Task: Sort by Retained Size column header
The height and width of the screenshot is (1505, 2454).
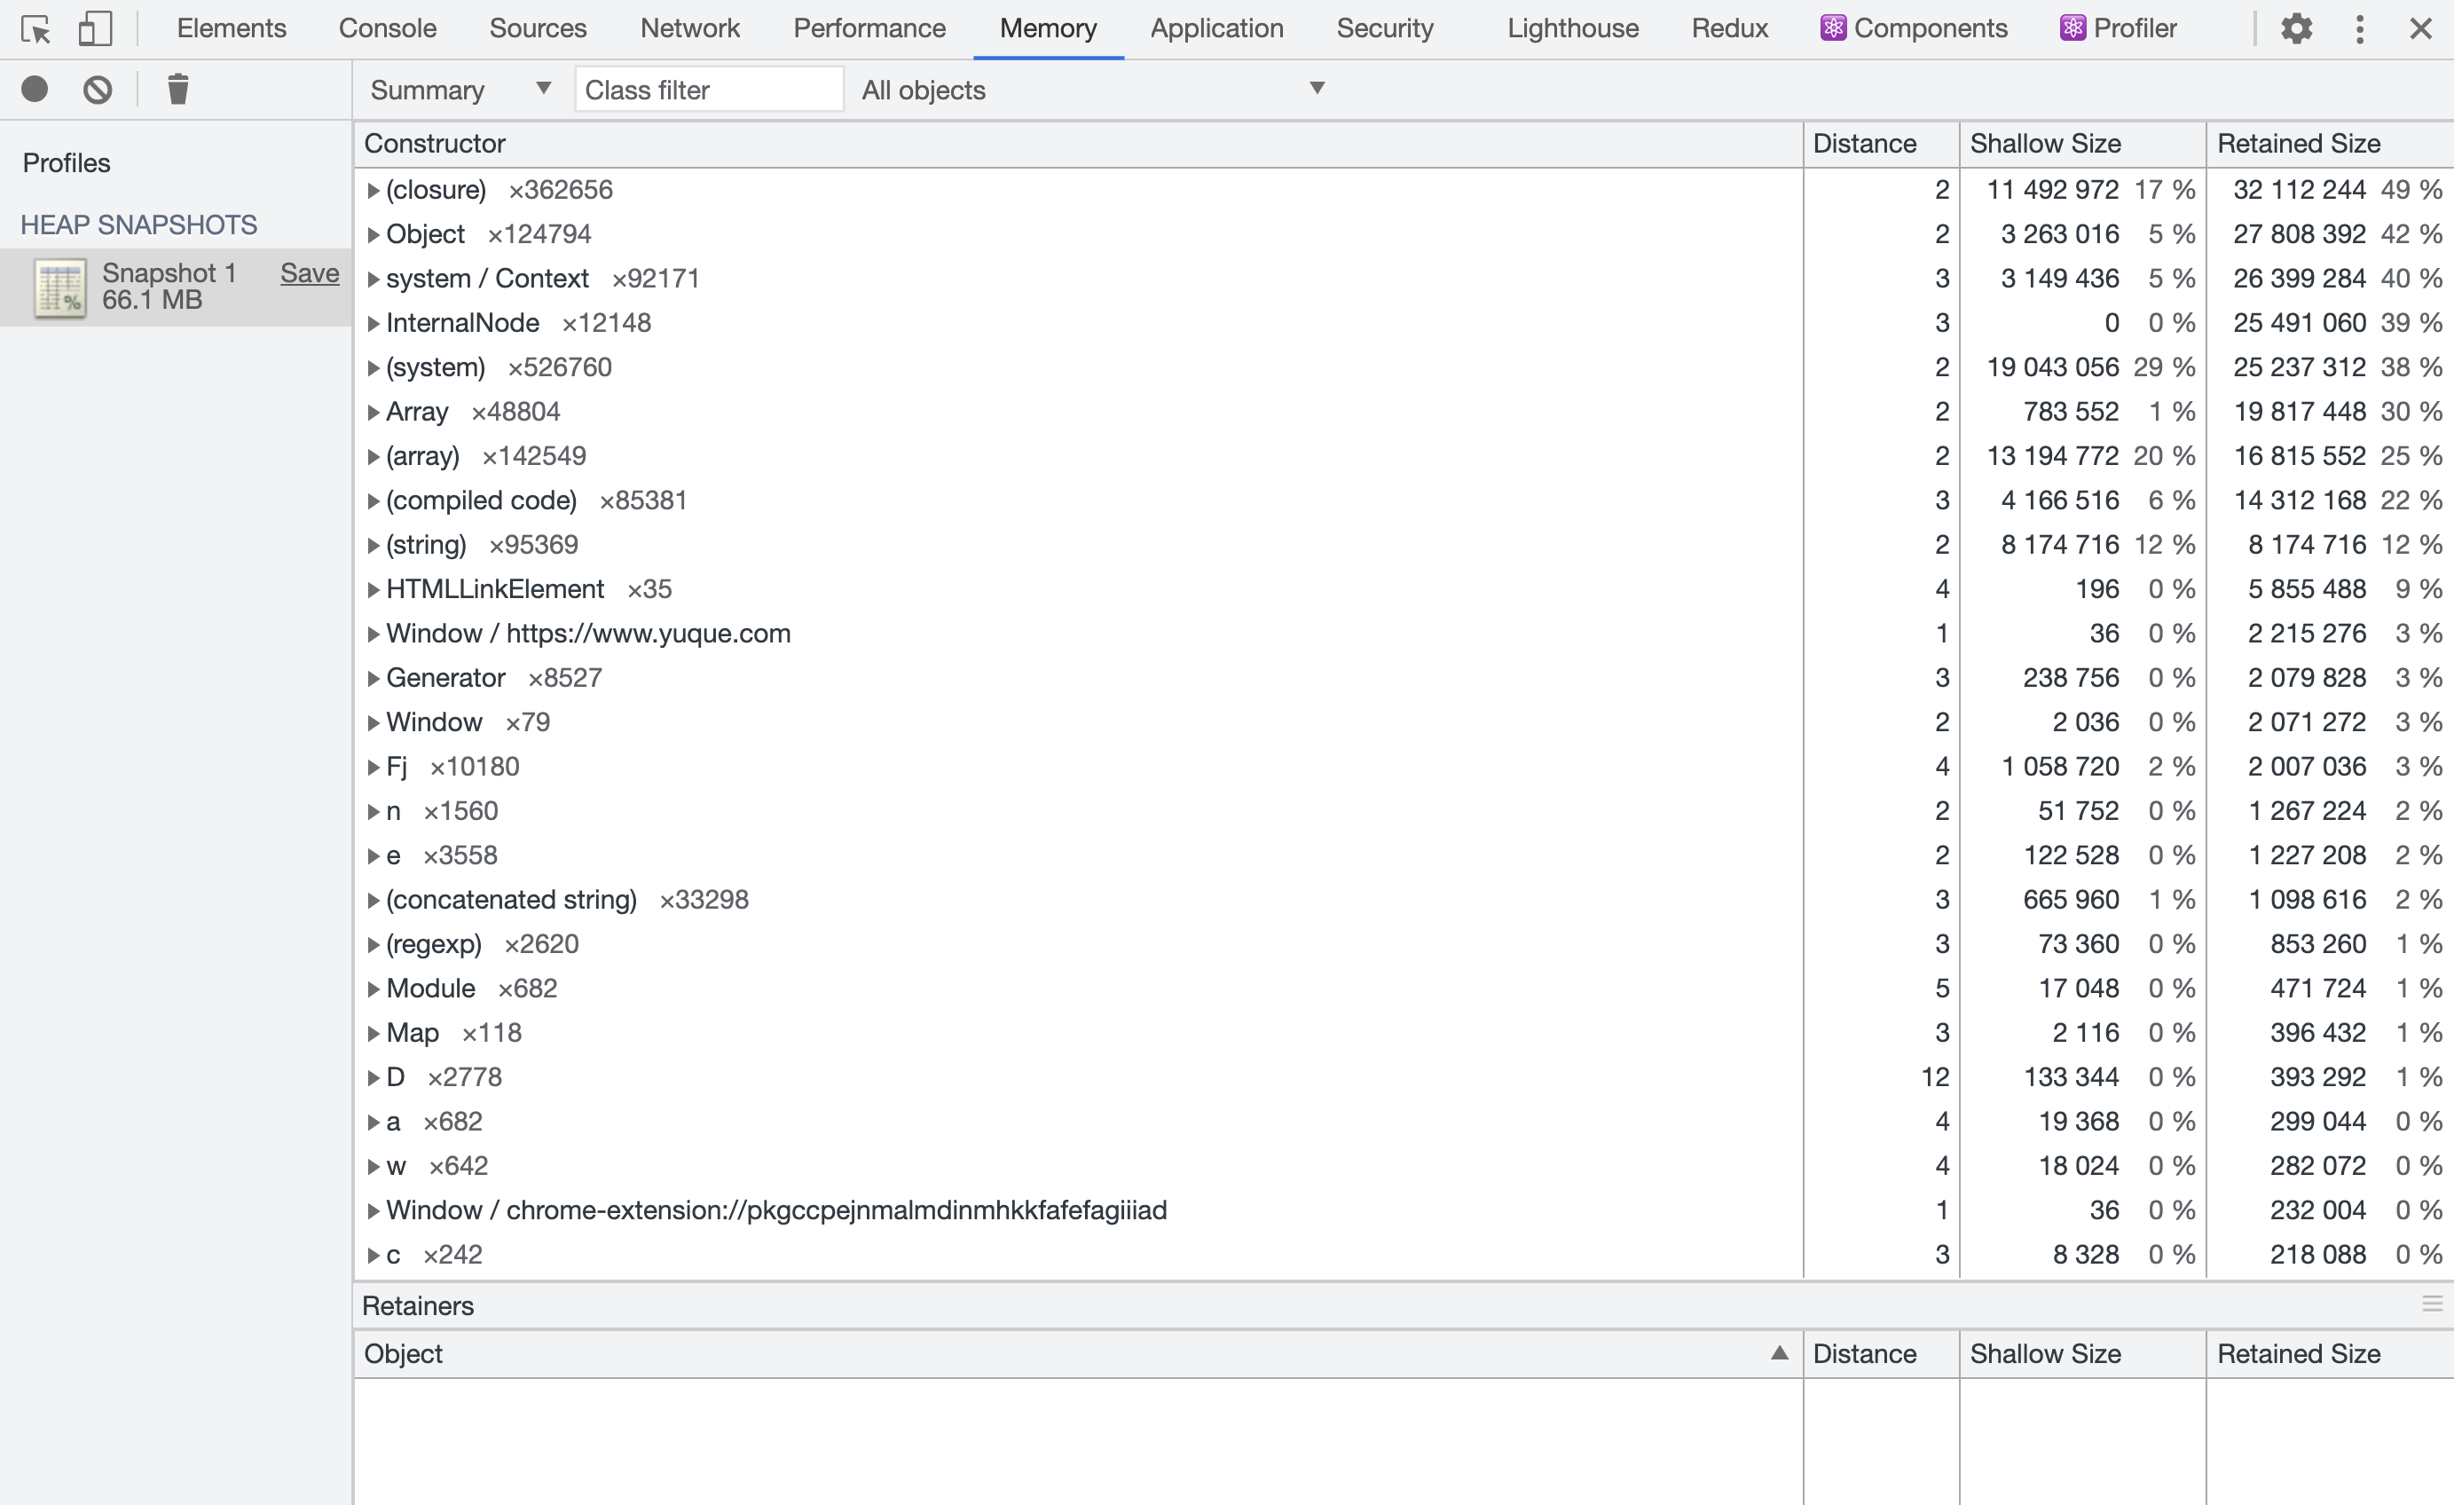Action: click(2298, 144)
